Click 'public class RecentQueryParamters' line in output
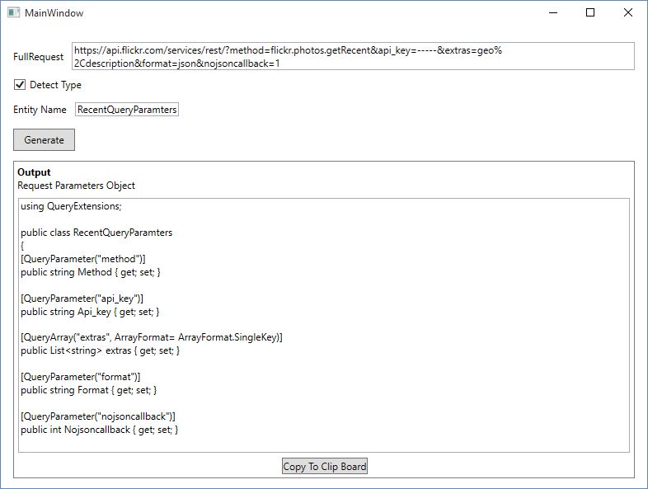 (x=96, y=233)
